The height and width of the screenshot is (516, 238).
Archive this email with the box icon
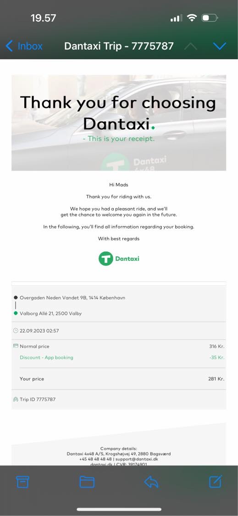(23, 482)
